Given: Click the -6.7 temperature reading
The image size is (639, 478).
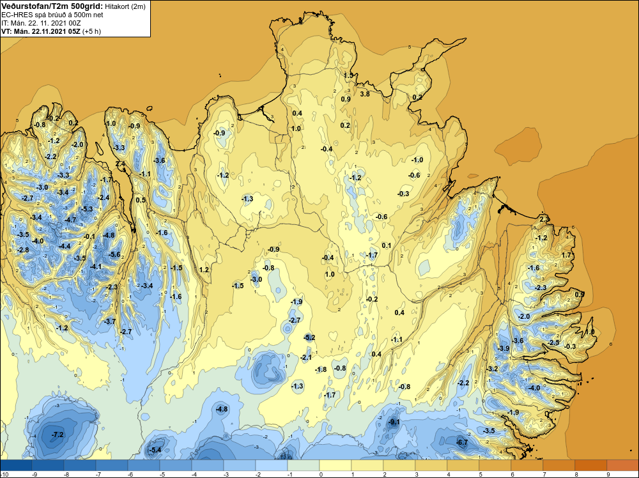Looking at the screenshot, I should (462, 443).
